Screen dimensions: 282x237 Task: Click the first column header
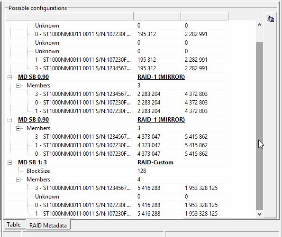[x=70, y=16]
